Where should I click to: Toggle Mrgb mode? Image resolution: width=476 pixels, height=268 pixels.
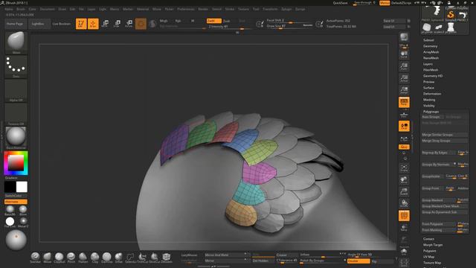[164, 21]
